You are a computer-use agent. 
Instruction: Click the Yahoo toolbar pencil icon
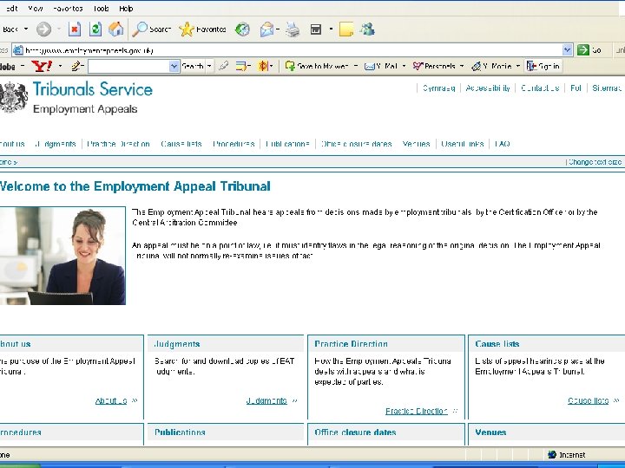pos(76,66)
